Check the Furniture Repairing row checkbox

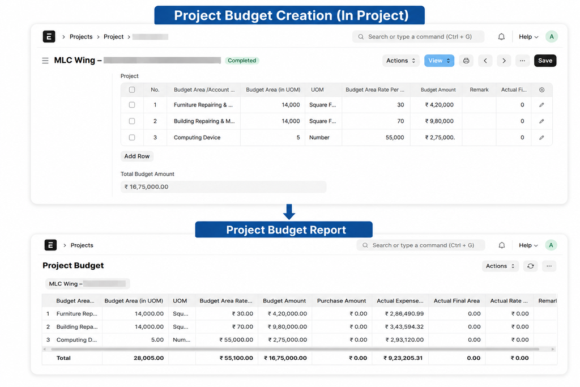coord(132,105)
